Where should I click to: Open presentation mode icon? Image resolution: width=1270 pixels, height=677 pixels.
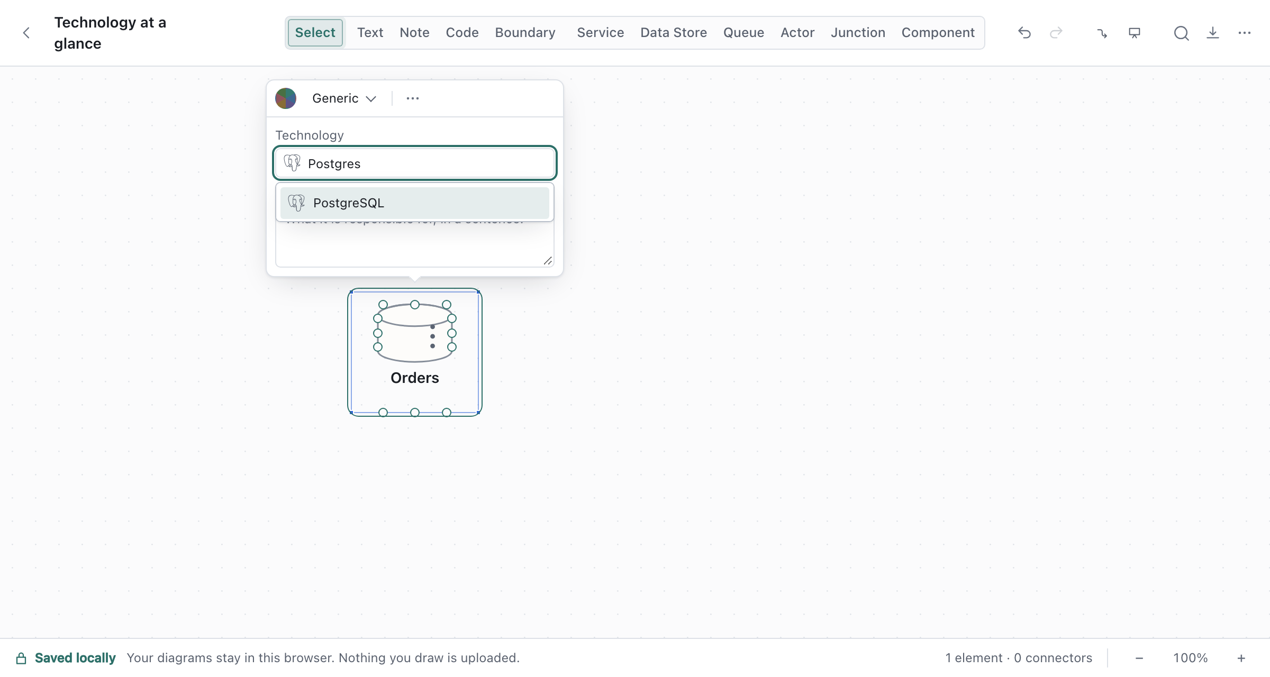point(1135,33)
